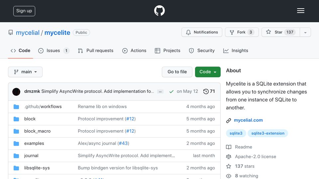This screenshot has width=319, height=179.
Task: Click the Insights graph icon
Action: click(226, 51)
